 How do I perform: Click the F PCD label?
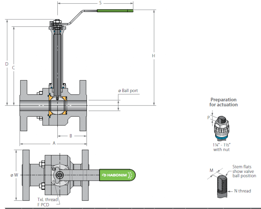pyautogui.click(x=43, y=205)
